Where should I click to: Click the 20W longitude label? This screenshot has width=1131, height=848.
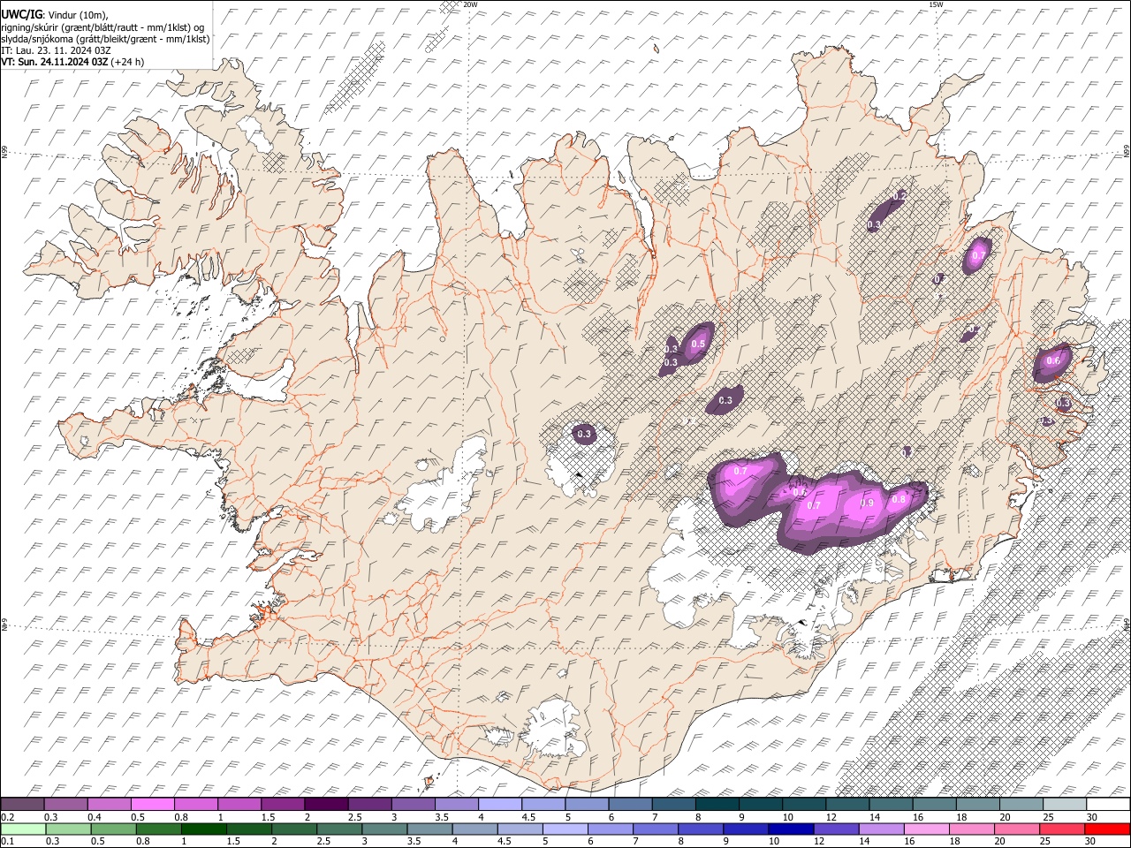(x=470, y=4)
